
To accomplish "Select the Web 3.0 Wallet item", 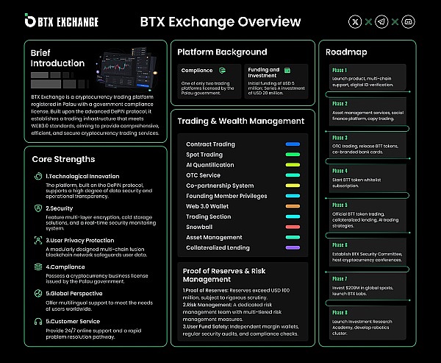I will [207, 206].
